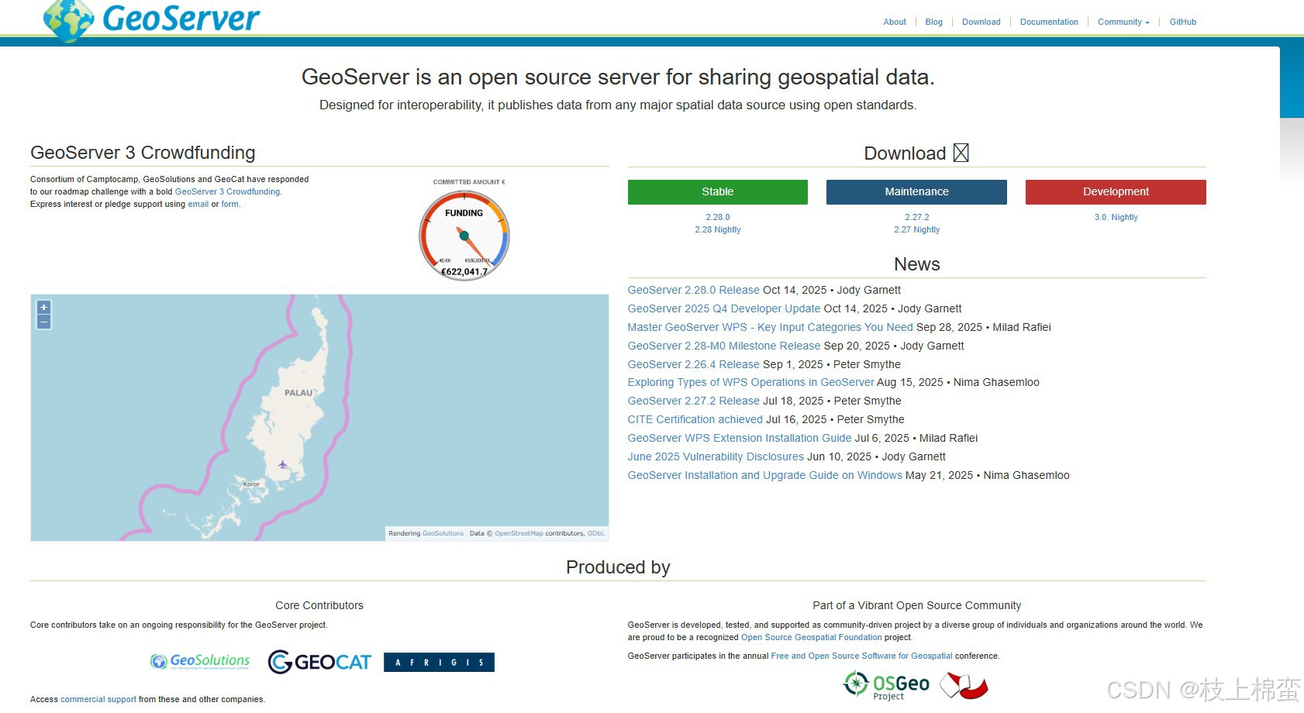
Task: Open the 2.28.0 stable version link
Action: click(x=718, y=218)
